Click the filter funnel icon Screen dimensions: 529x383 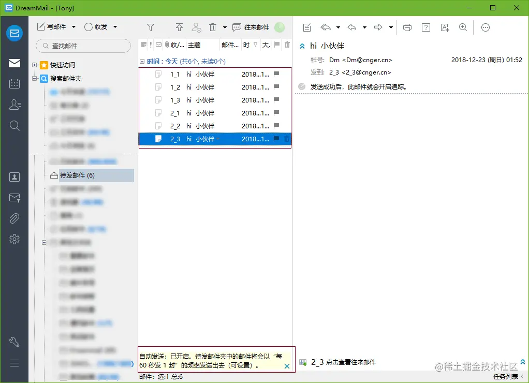click(x=151, y=27)
